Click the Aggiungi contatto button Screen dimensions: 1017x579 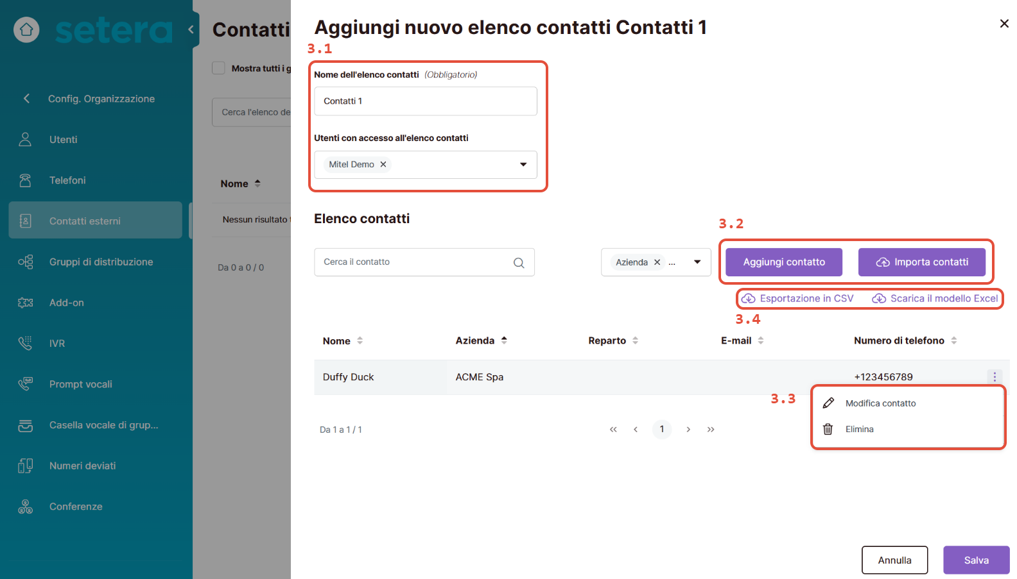pyautogui.click(x=784, y=262)
